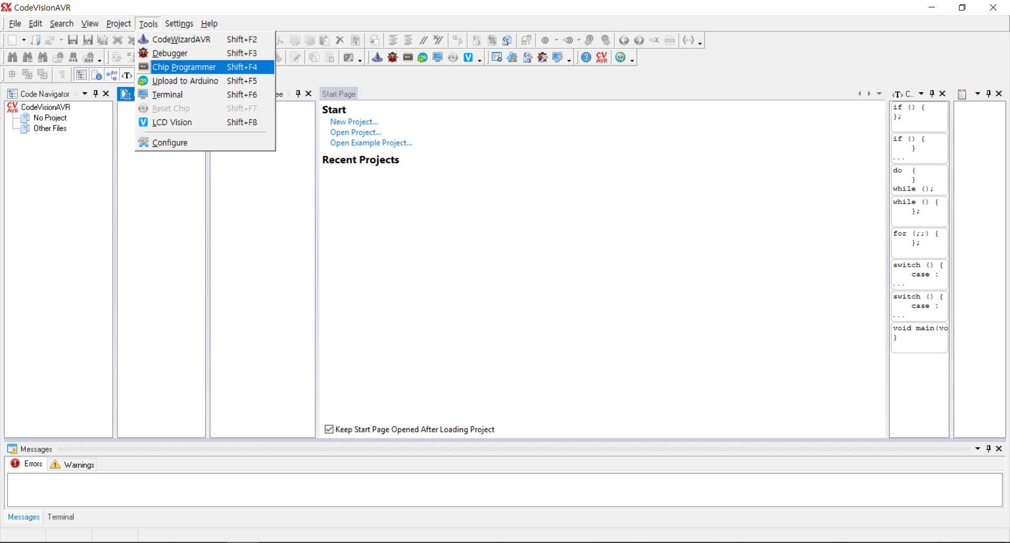Select CodeWizardAVR in Tools menu
The width and height of the screenshot is (1010, 543).
205,39
